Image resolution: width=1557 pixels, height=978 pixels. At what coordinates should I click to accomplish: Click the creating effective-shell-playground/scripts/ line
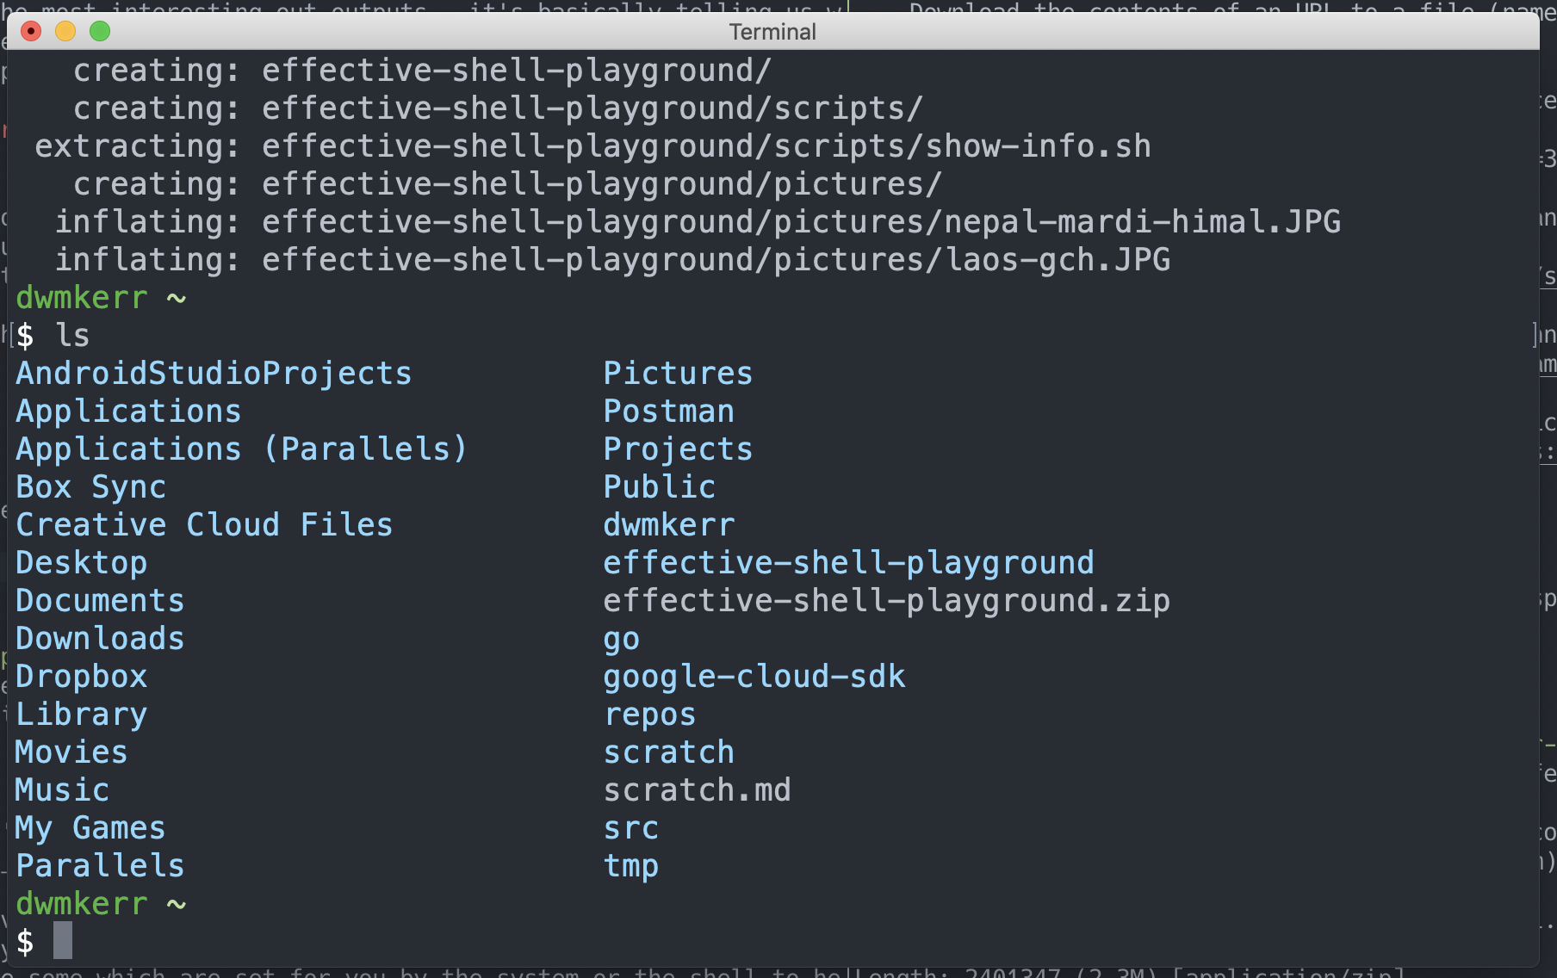click(498, 108)
